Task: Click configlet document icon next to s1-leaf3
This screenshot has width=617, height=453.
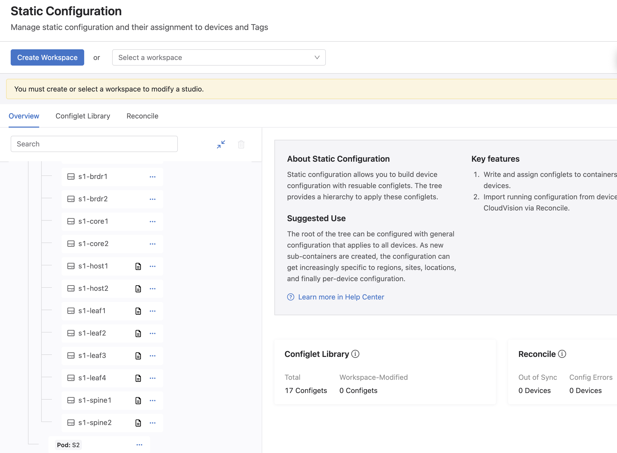Action: [x=138, y=356]
